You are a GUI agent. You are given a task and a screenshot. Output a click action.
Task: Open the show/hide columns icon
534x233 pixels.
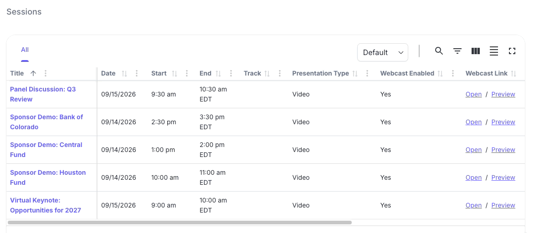(475, 51)
